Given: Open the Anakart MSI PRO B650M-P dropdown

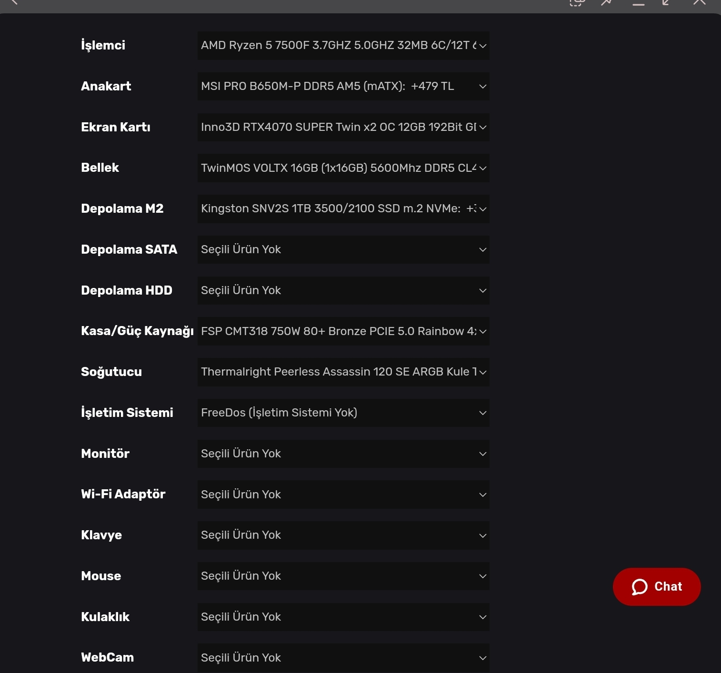Looking at the screenshot, I should (x=343, y=86).
